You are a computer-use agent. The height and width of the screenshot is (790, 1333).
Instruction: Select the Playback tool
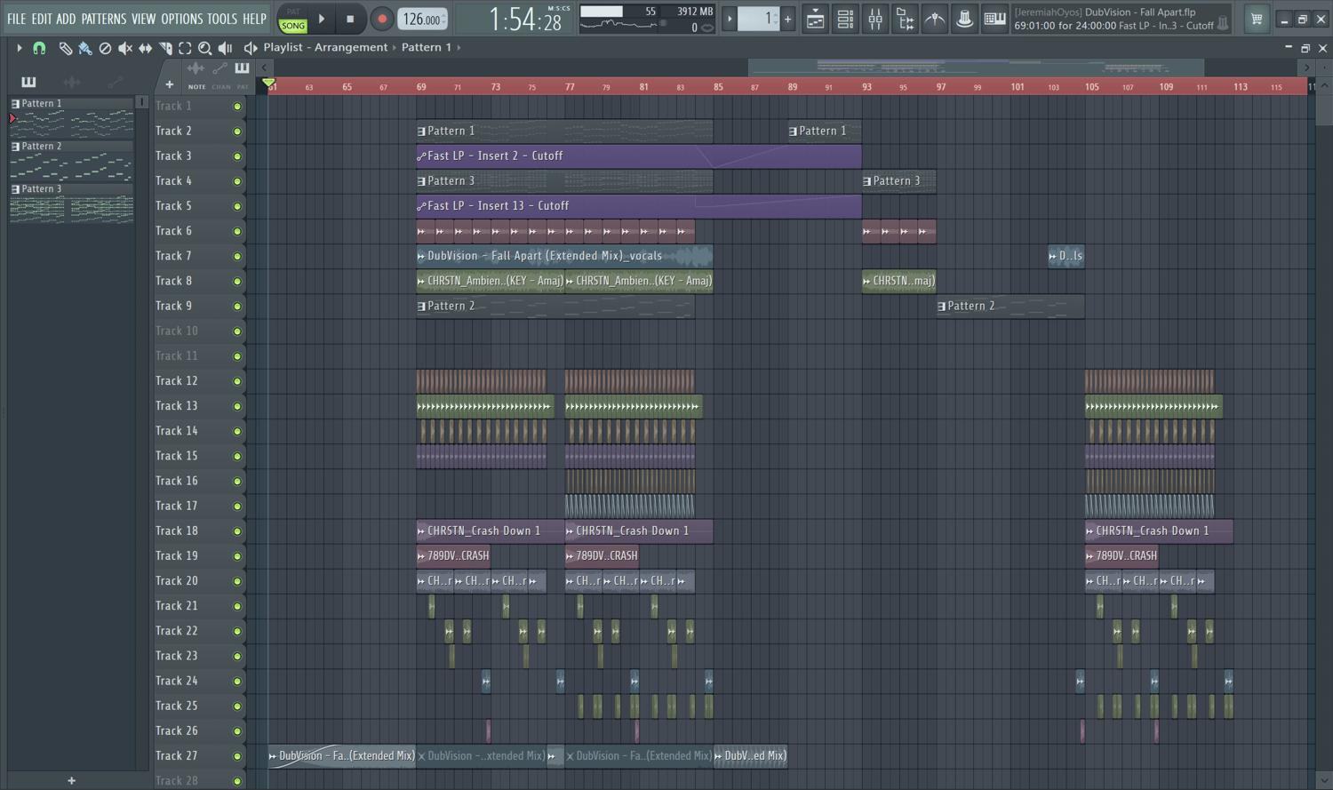click(x=226, y=48)
